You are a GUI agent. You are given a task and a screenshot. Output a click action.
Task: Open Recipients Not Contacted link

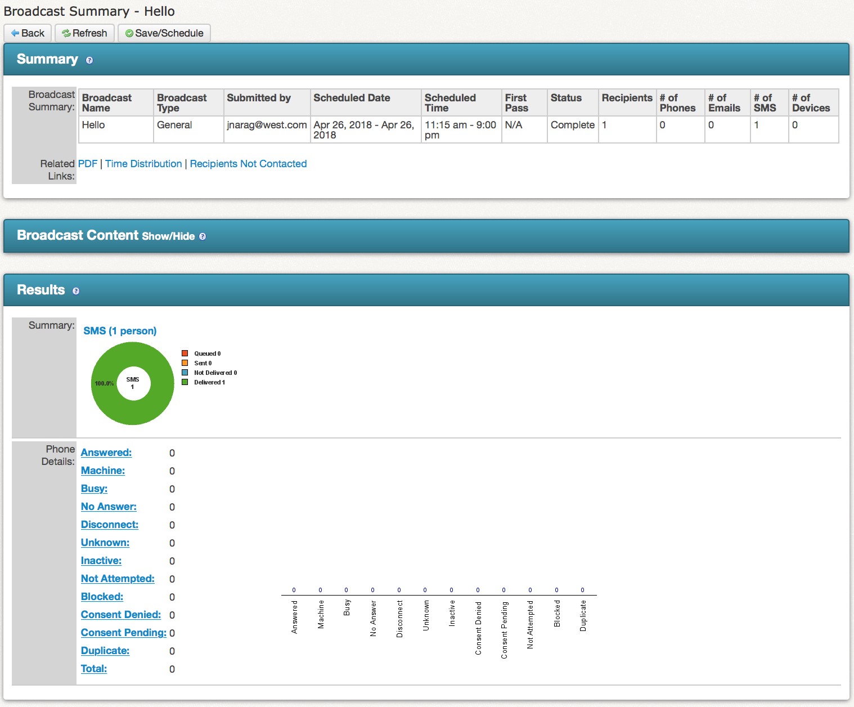click(x=248, y=164)
